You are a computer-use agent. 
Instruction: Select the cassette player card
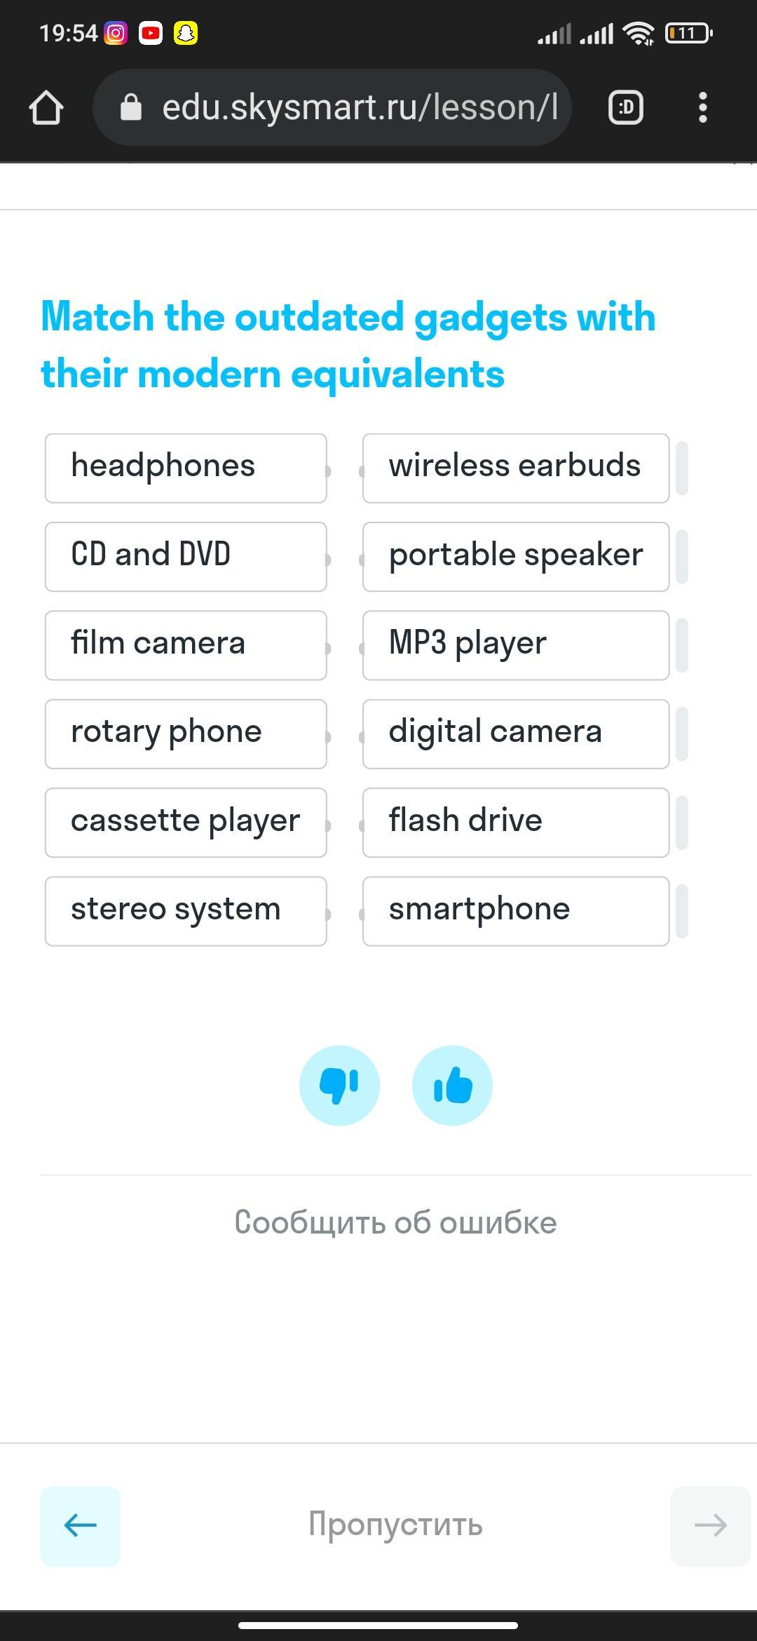pos(186,822)
